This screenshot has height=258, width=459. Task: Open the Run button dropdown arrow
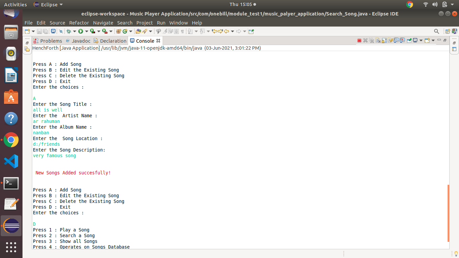click(x=87, y=31)
